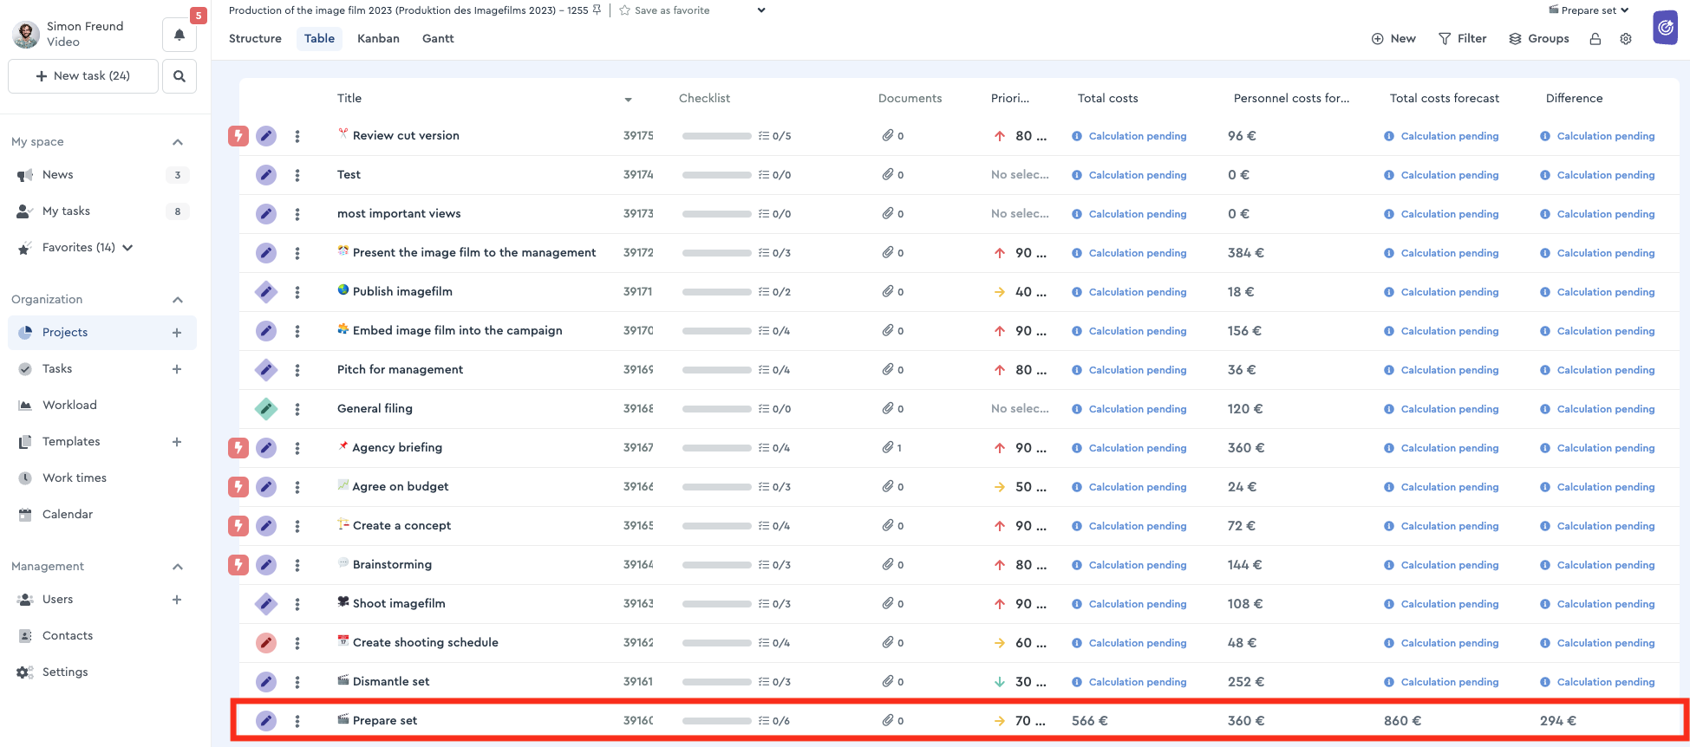1690x747 pixels.
Task: Click edit pencil for Test task
Action: click(x=266, y=175)
